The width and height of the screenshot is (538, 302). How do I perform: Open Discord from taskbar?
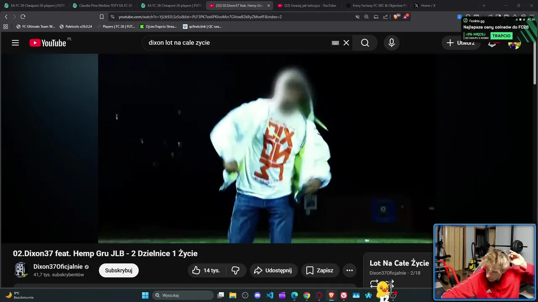coord(258,295)
